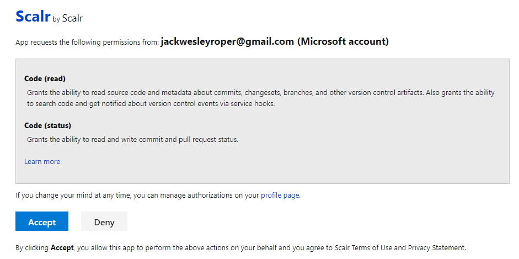Click the blue Accept button

tap(42, 221)
